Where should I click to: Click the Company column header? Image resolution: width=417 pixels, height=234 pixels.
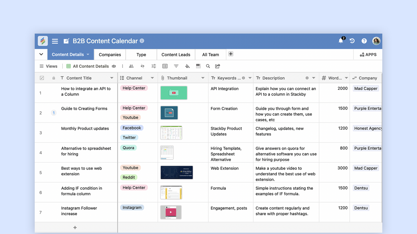[366, 78]
